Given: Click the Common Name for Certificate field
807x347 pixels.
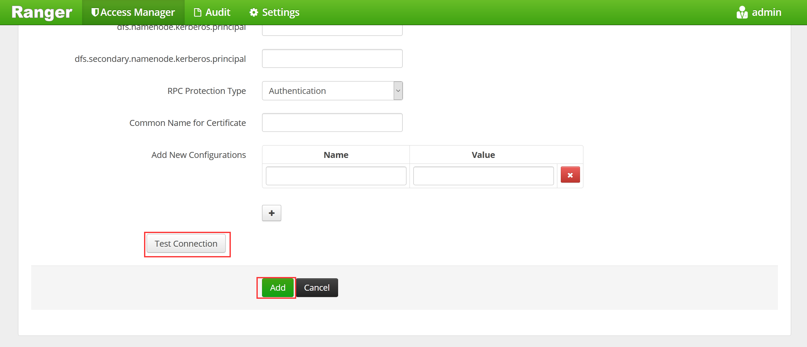Looking at the screenshot, I should pos(332,122).
